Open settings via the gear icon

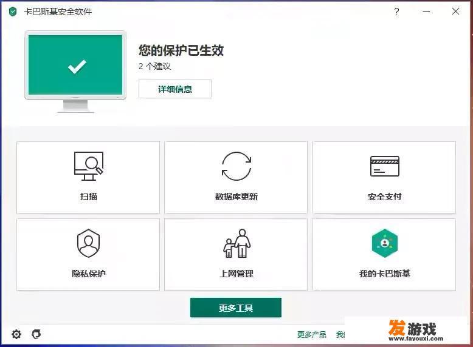click(16, 334)
